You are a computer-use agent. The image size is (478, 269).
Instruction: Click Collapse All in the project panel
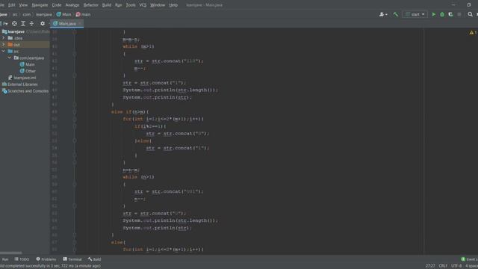click(31, 23)
